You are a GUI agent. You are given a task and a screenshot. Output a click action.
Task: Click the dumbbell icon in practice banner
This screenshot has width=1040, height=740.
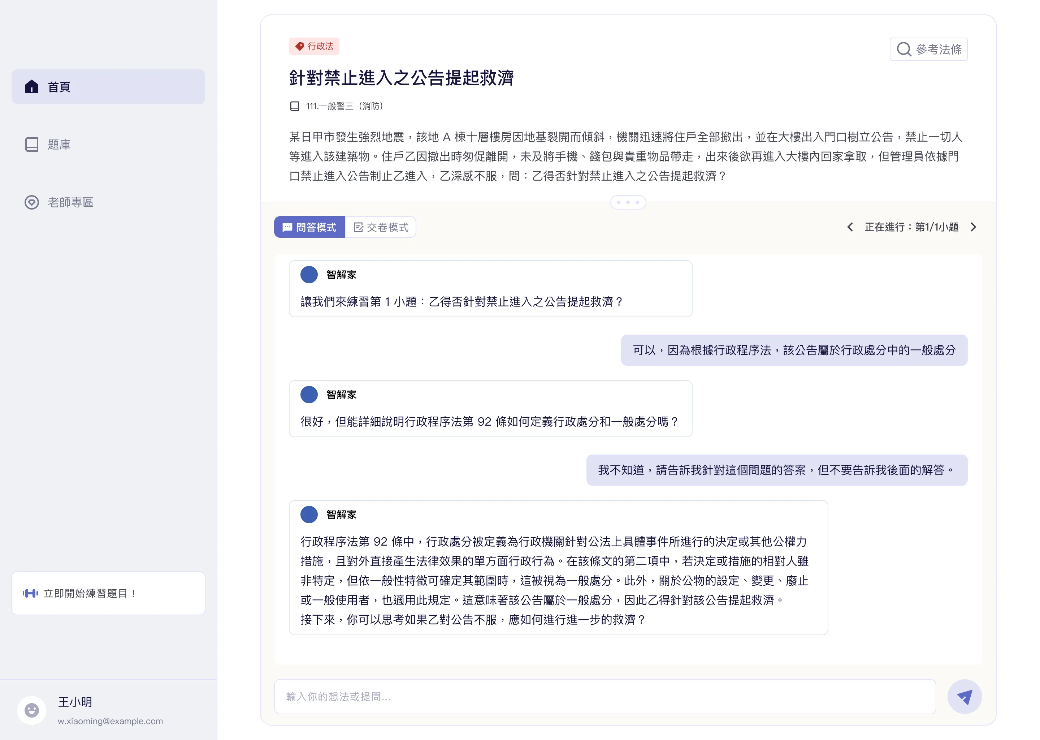click(x=30, y=593)
